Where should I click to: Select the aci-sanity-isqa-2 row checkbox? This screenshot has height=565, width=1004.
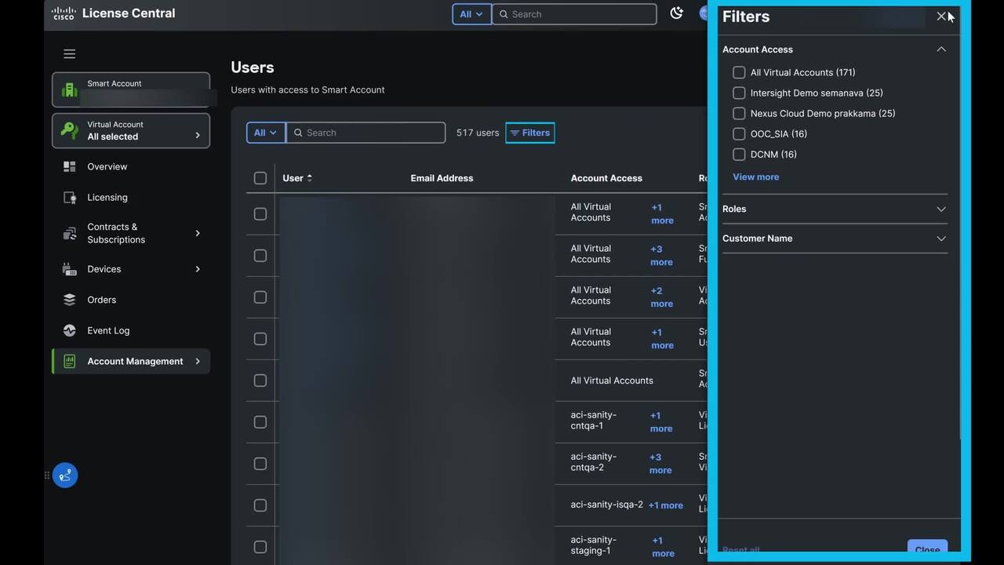(x=260, y=505)
